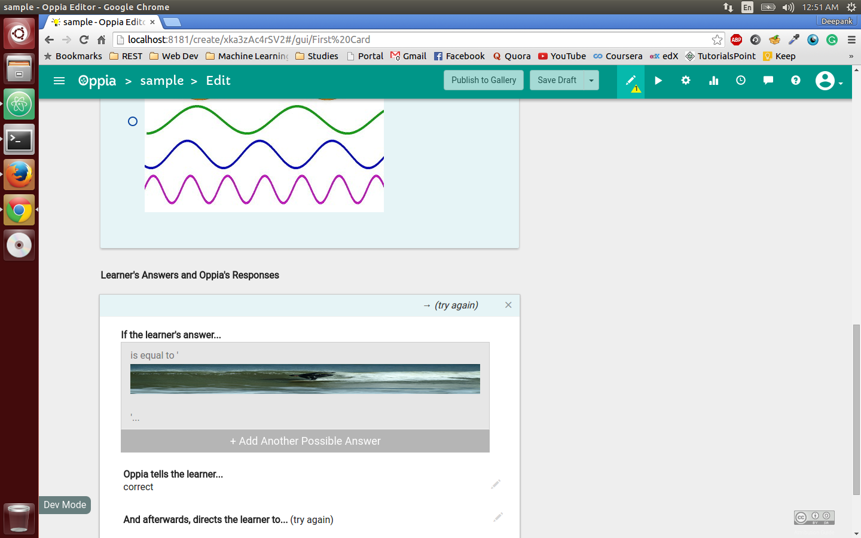
Task: Open the Adblock Plus extension
Action: tap(737, 39)
